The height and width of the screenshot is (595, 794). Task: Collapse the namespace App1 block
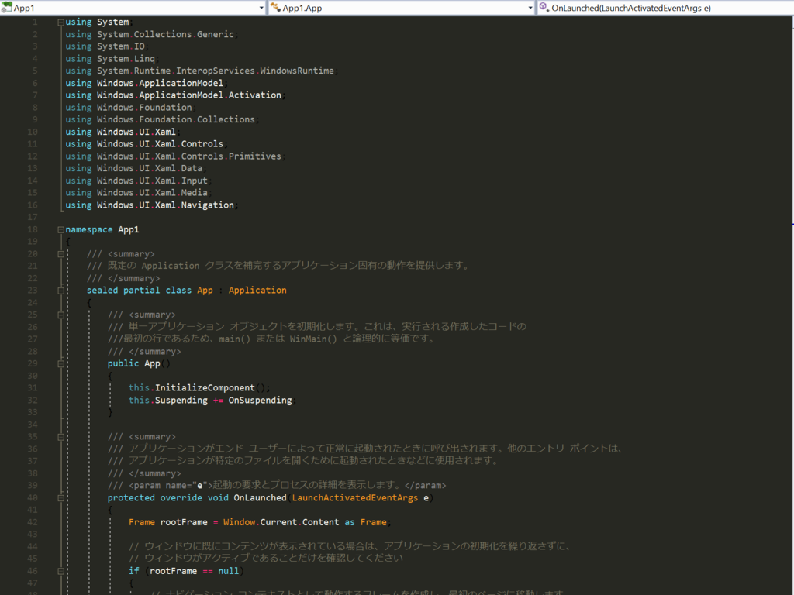pyautogui.click(x=60, y=229)
